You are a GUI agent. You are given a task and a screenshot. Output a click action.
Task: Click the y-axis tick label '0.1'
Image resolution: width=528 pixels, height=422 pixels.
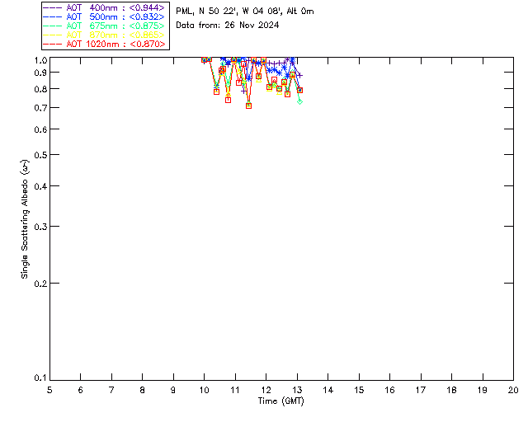pyautogui.click(x=40, y=378)
